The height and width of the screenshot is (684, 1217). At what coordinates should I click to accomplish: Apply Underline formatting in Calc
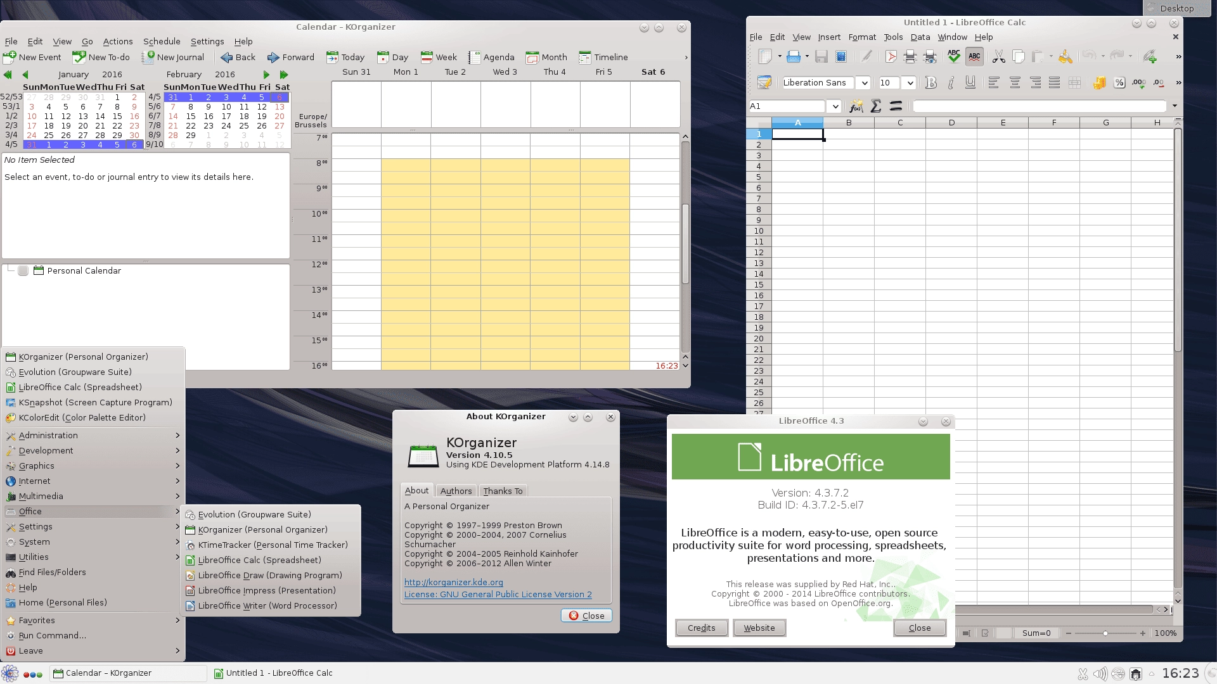(x=970, y=82)
